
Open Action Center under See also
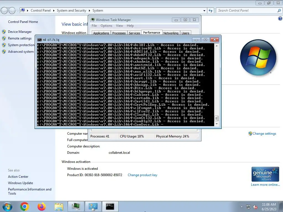(x=18, y=177)
